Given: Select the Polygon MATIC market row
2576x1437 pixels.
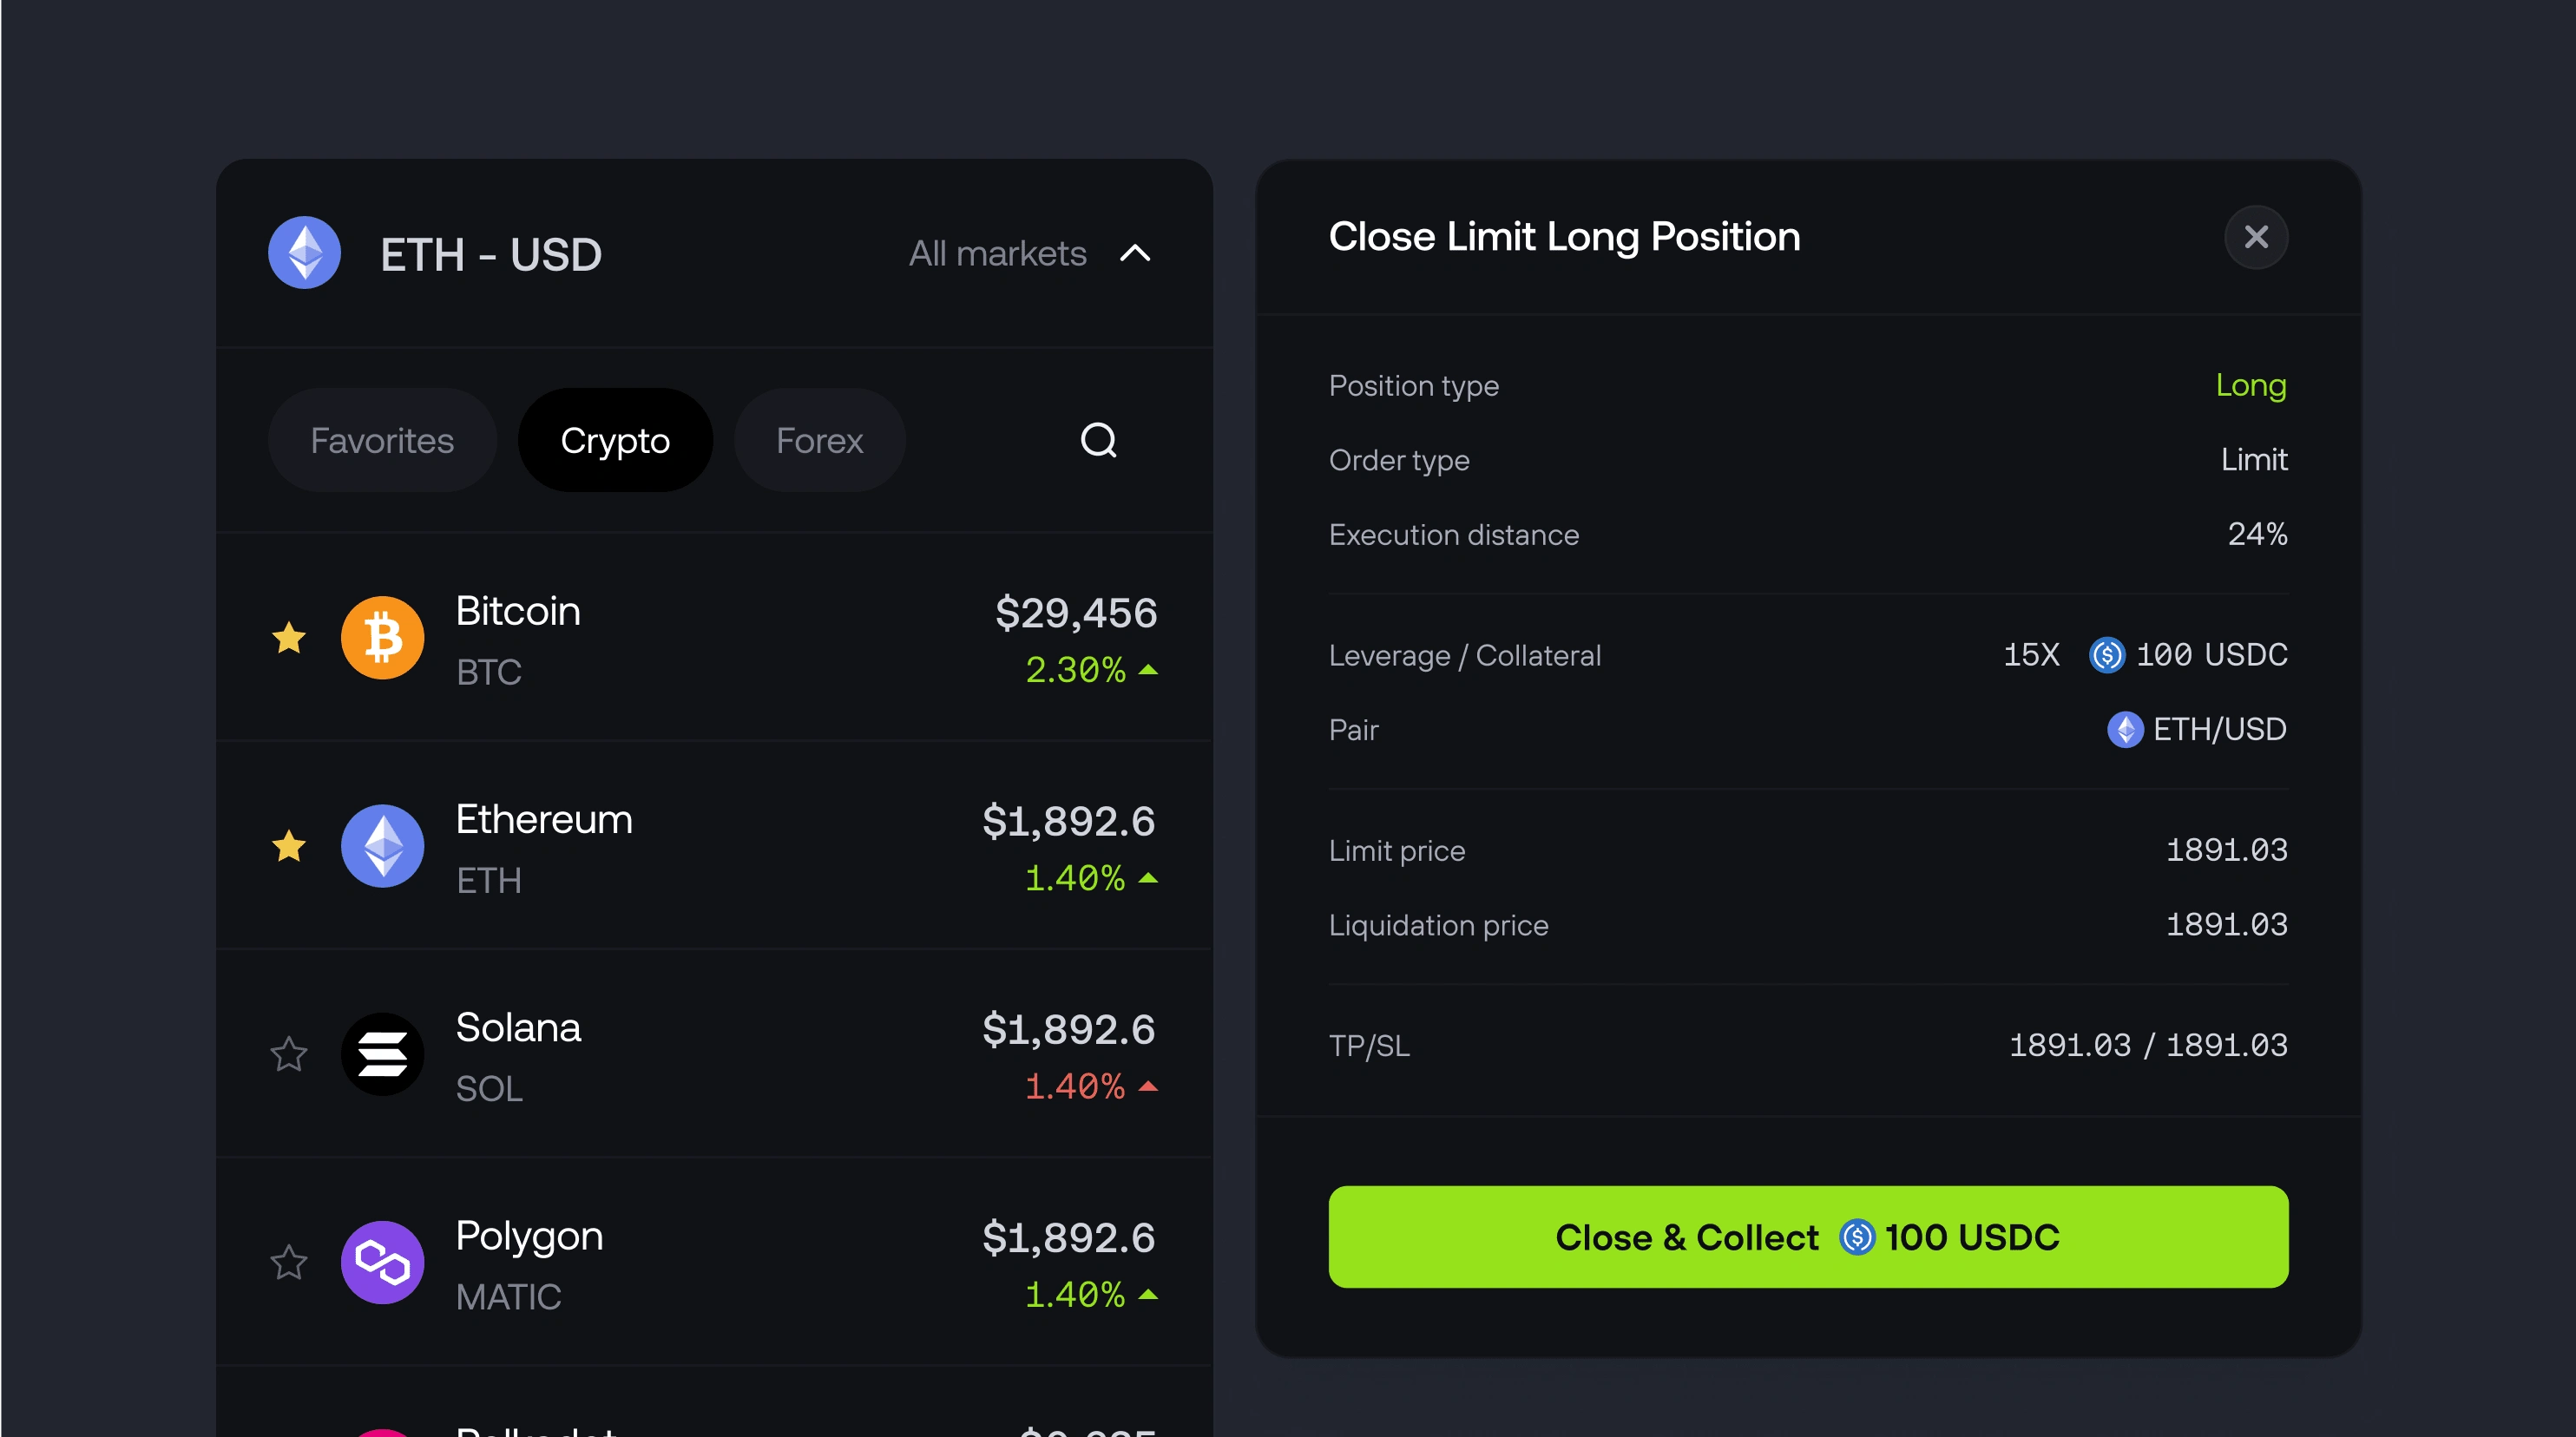Looking at the screenshot, I should pyautogui.click(x=714, y=1262).
